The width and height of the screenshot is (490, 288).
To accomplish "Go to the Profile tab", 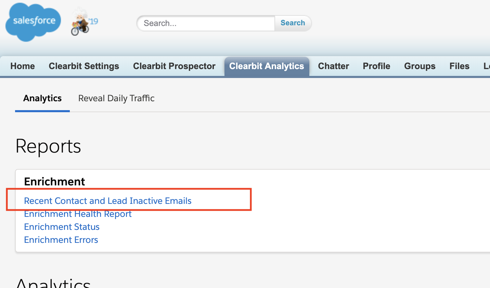I will [x=376, y=66].
